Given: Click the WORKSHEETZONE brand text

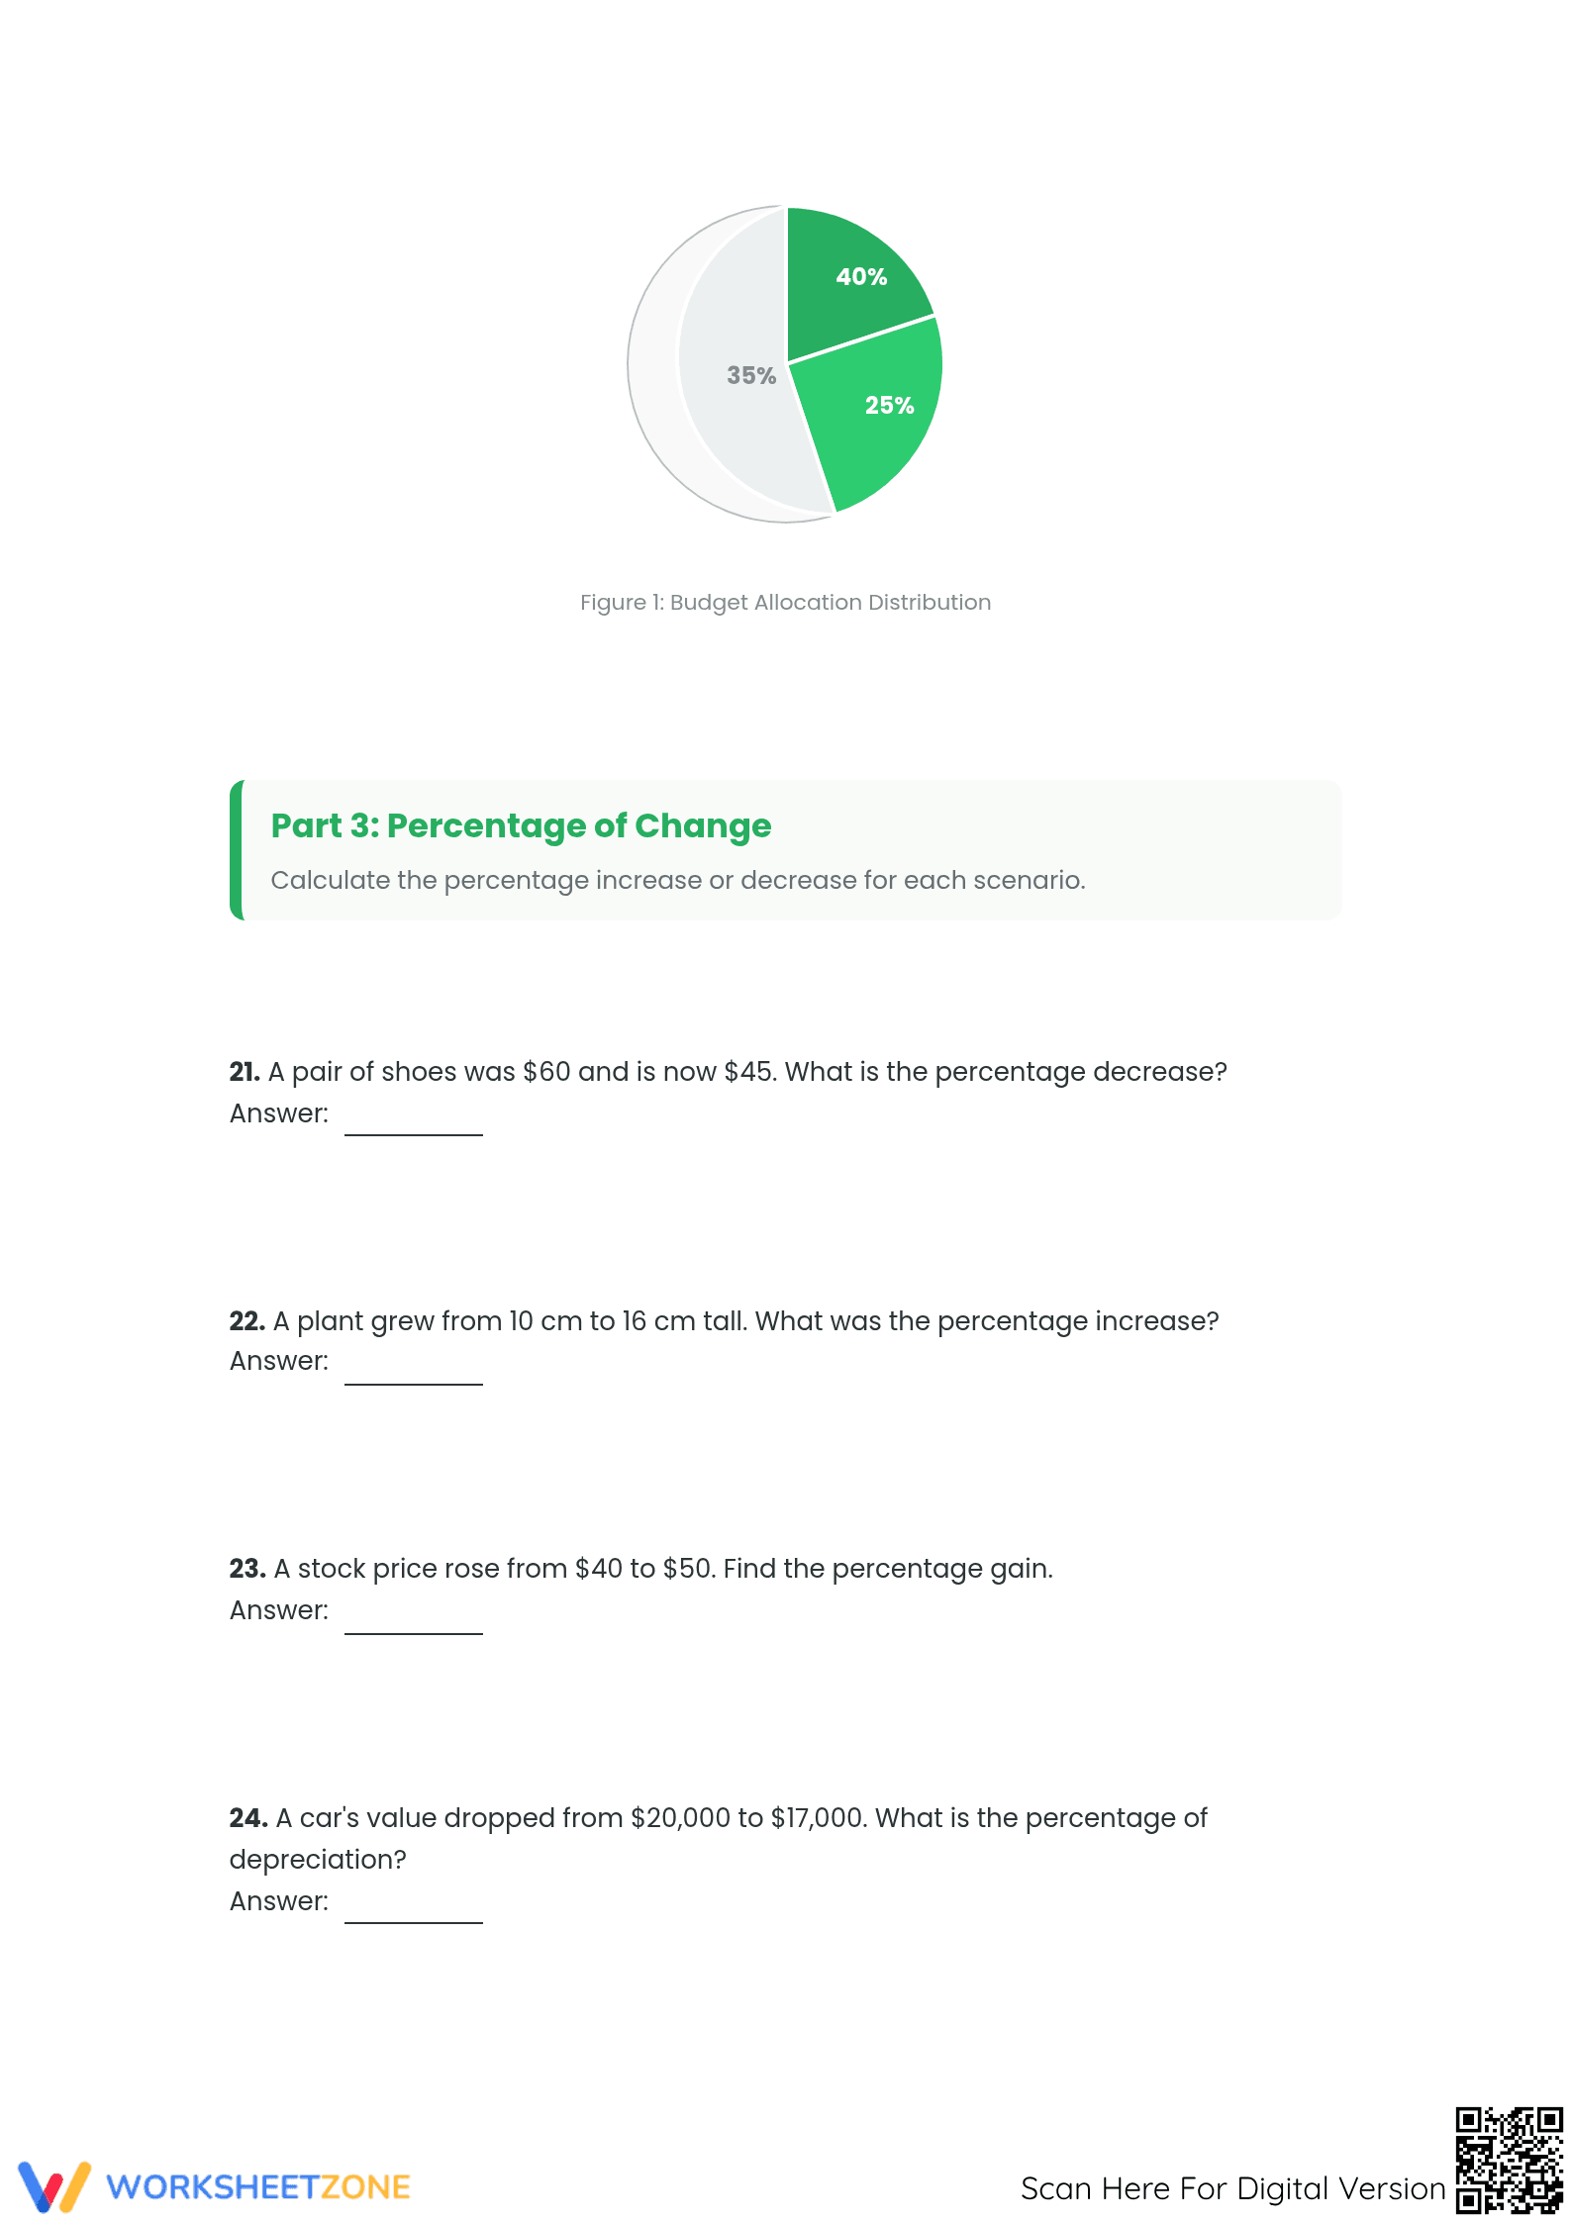Looking at the screenshot, I should tap(258, 2187).
